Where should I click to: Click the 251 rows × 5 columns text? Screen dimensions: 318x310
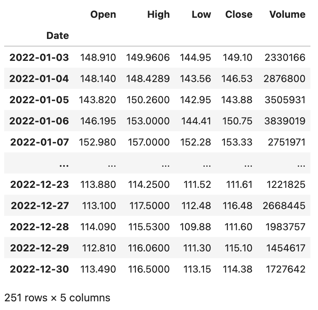click(x=57, y=298)
